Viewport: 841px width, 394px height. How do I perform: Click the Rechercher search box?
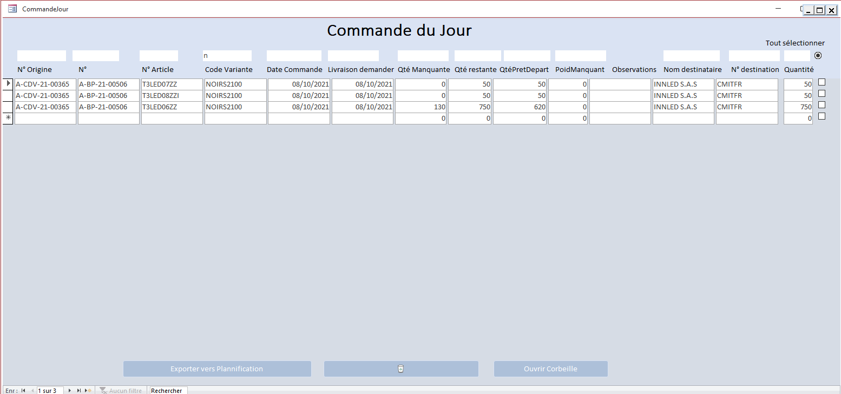(x=169, y=390)
